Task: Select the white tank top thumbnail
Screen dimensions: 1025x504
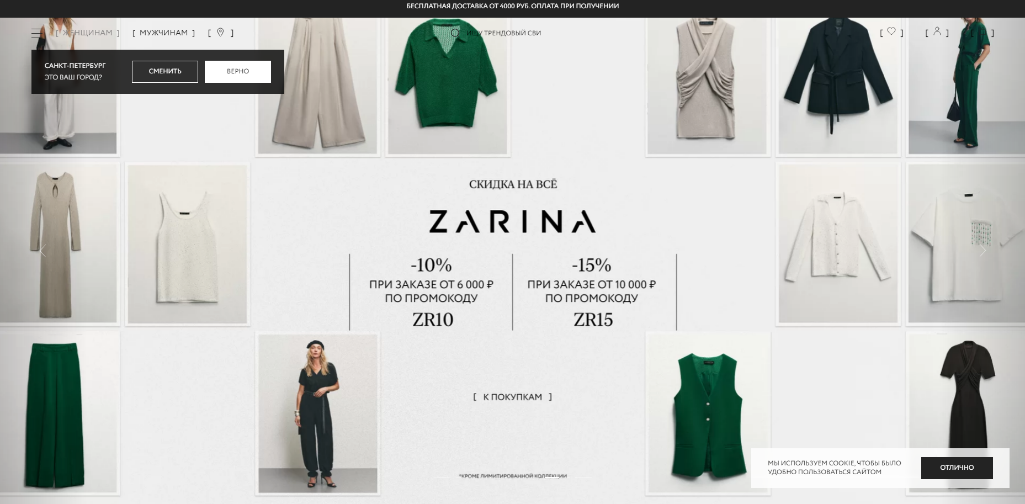Action: click(188, 244)
